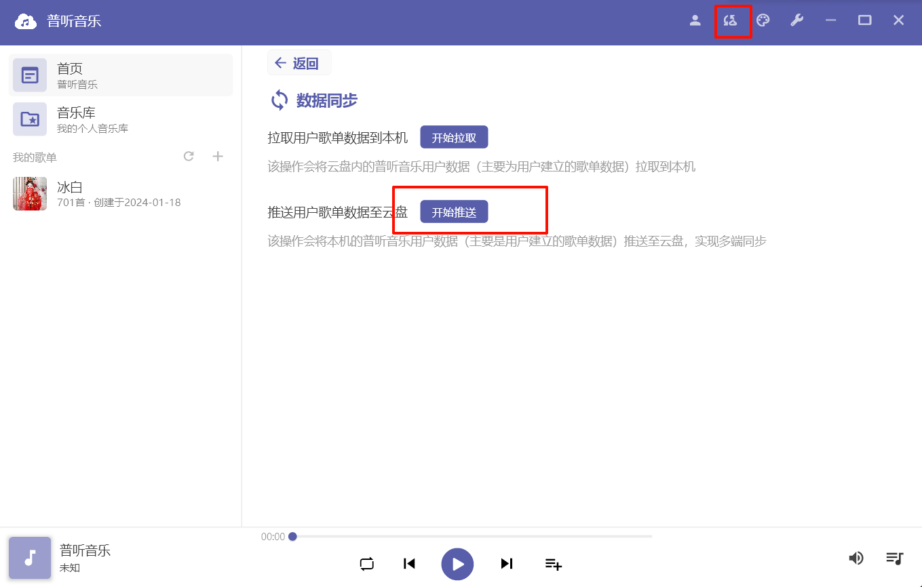Add a new playlist with plus icon
The width and height of the screenshot is (922, 587).
pyautogui.click(x=218, y=157)
